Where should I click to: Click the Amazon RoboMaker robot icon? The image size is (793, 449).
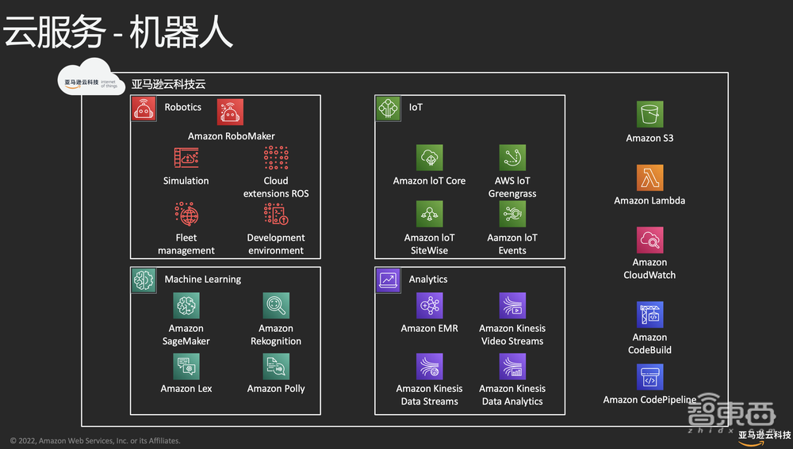[231, 112]
